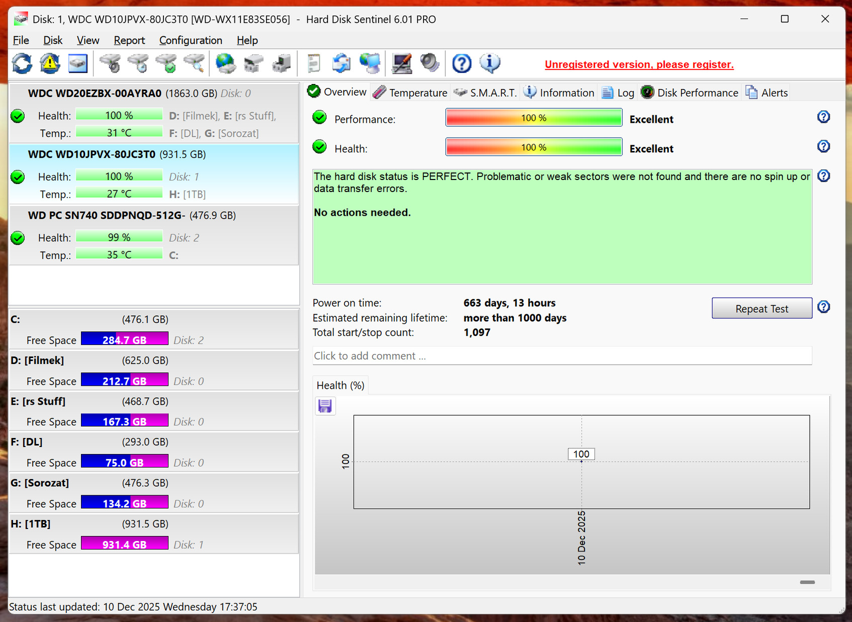Open the View menu

coord(88,40)
